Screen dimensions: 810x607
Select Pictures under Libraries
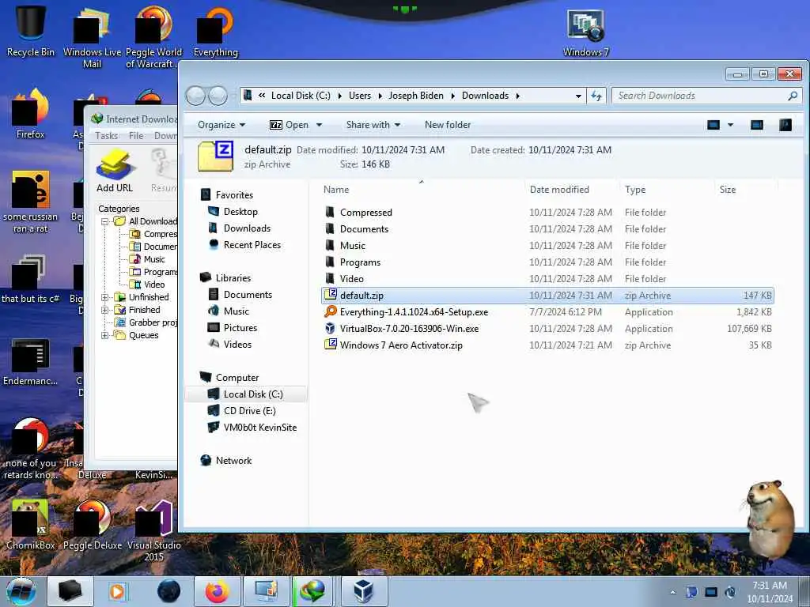240,328
